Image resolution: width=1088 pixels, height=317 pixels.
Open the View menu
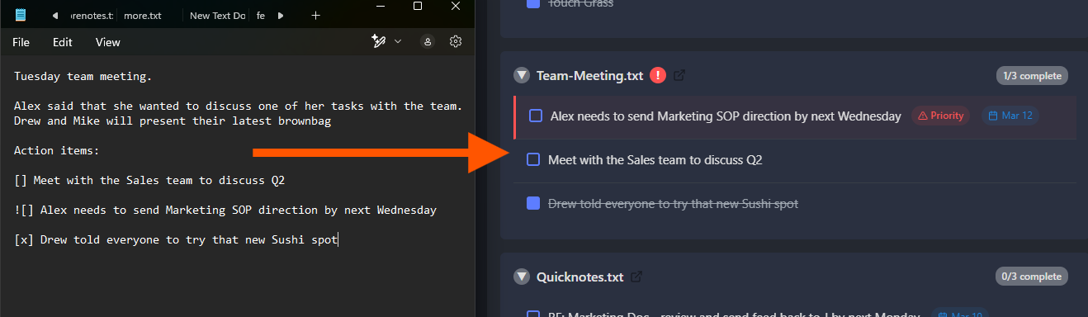tap(108, 42)
